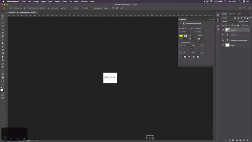Select the Lasso tool
The image size is (252, 142).
point(3,23)
